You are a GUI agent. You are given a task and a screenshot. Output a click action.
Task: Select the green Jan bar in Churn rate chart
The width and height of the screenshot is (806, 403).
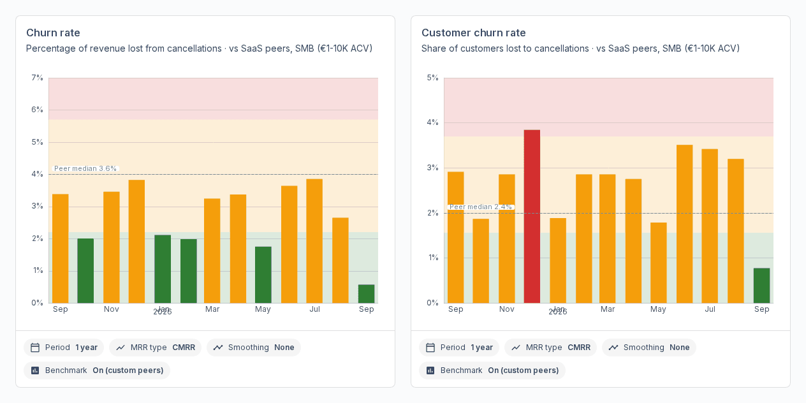click(163, 269)
